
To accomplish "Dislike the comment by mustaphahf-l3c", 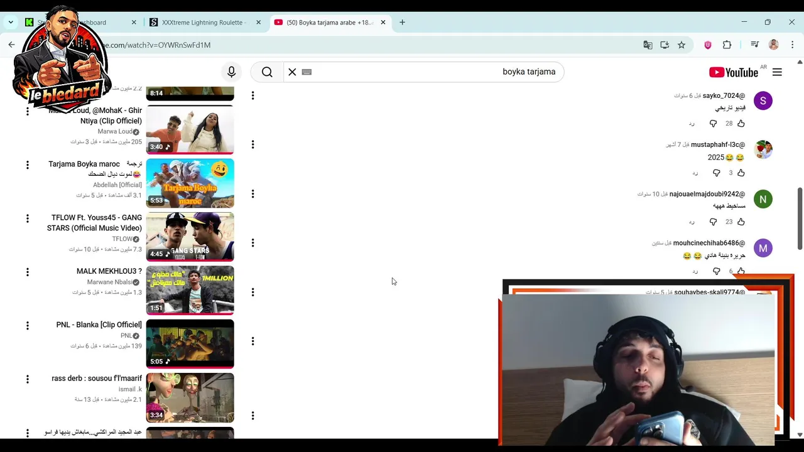I will click(x=716, y=173).
